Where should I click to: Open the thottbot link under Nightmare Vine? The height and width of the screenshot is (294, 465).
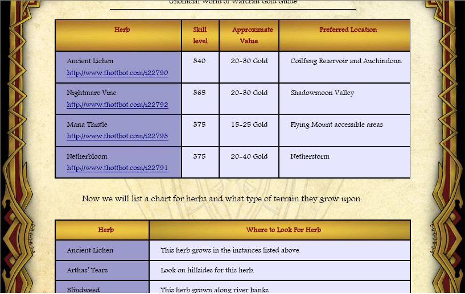tap(117, 105)
